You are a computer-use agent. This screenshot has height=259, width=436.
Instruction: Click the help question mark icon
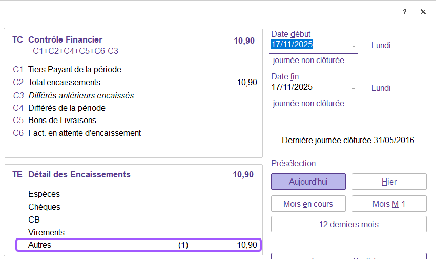click(x=405, y=12)
